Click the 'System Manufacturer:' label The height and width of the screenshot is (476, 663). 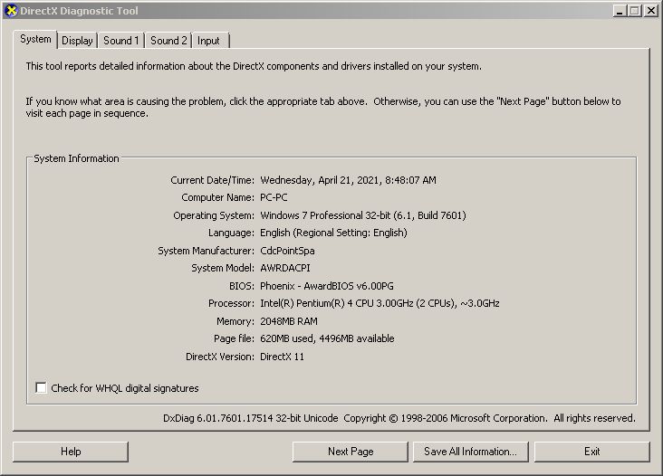click(206, 251)
